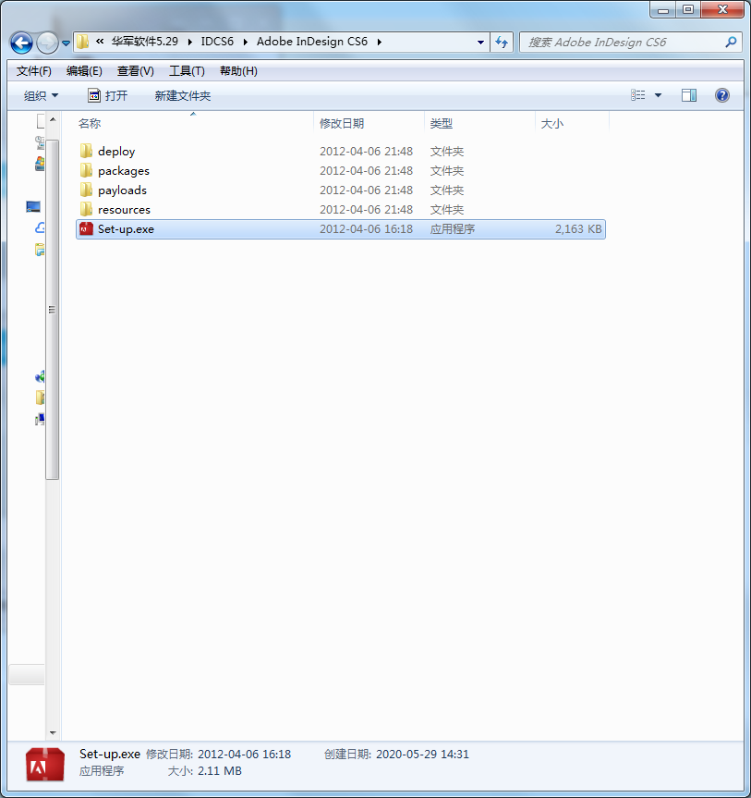Go back using the blue Back arrow
This screenshot has height=798, width=751.
coord(21,43)
